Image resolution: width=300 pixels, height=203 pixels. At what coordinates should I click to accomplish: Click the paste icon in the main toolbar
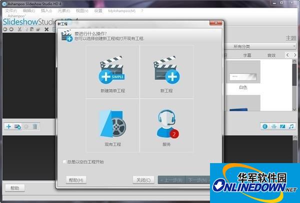(32, 29)
